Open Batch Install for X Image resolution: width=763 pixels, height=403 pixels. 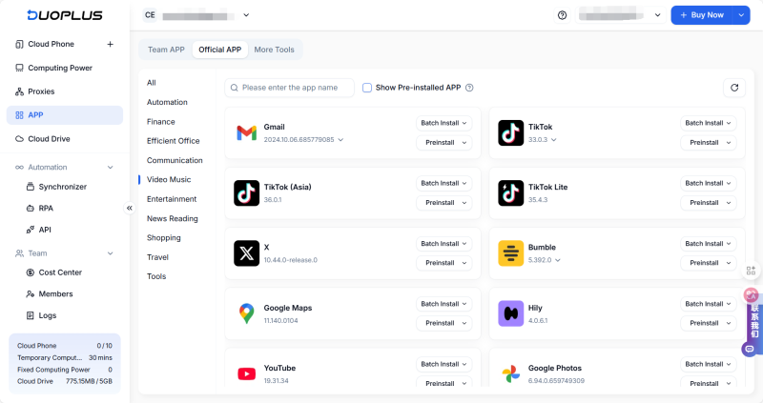[x=443, y=244]
